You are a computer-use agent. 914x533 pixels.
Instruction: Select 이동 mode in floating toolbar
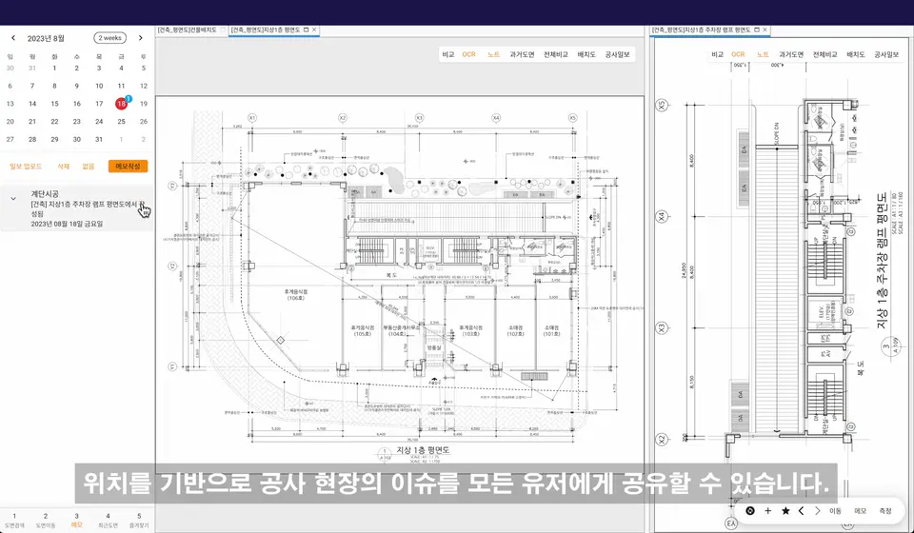835,511
